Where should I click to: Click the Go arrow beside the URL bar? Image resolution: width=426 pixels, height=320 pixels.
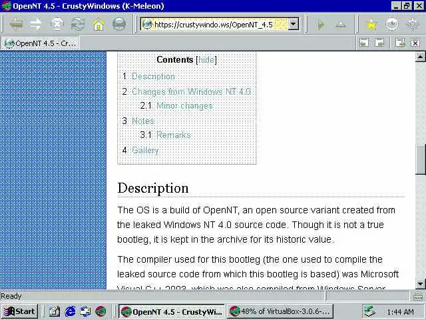321,25
